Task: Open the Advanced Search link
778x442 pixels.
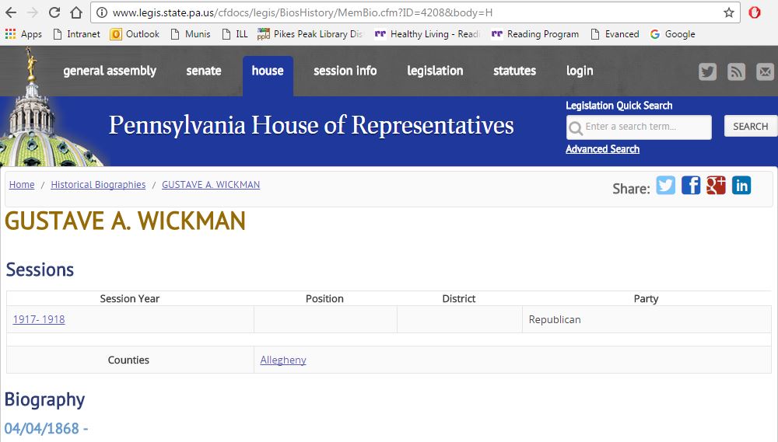Action: [x=602, y=149]
